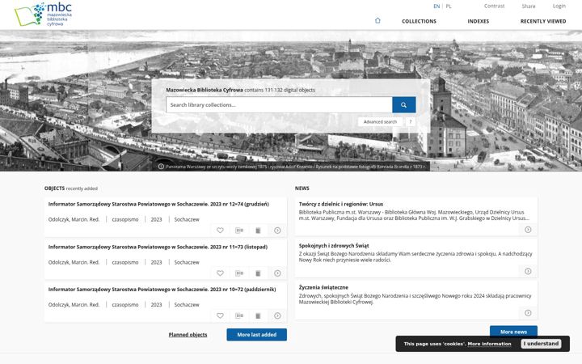Open the RECENTLY VIEWED menu
The height and width of the screenshot is (364, 582).
tap(543, 21)
